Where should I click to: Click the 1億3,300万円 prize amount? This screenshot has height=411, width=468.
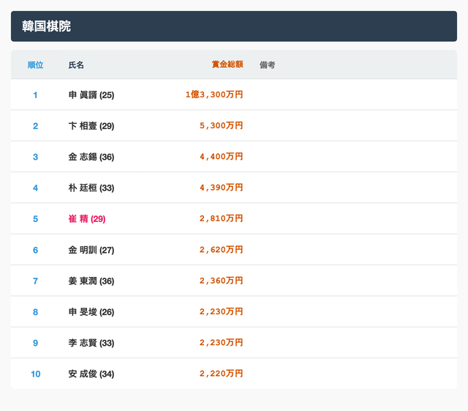(214, 95)
